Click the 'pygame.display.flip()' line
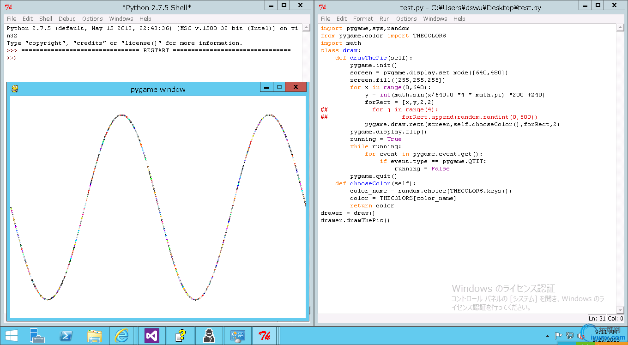The width and height of the screenshot is (628, 345). (x=388, y=132)
